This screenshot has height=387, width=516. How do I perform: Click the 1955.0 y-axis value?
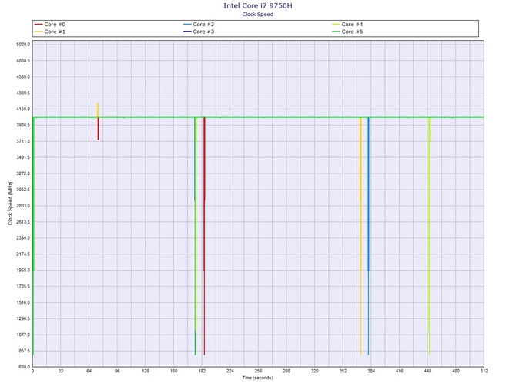click(x=23, y=271)
